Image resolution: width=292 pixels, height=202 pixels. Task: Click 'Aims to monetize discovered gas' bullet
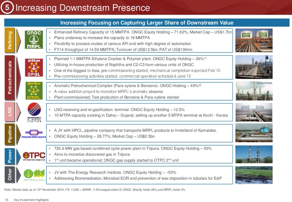(x=92, y=154)
